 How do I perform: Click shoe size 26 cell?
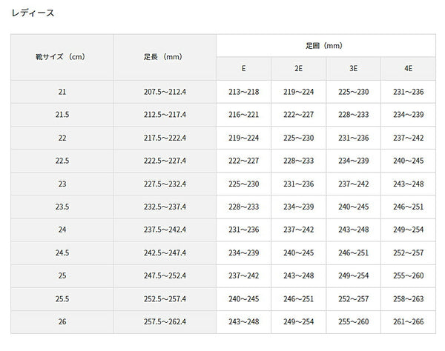click(x=62, y=322)
